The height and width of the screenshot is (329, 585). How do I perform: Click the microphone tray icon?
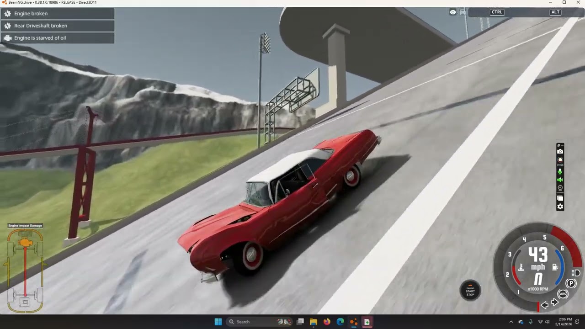pos(531,322)
